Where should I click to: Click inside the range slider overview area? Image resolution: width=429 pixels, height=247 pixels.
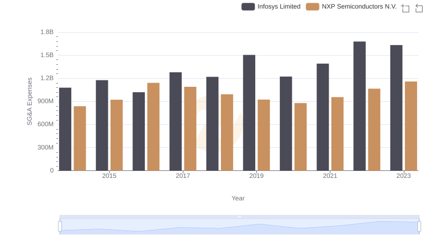tap(240, 227)
